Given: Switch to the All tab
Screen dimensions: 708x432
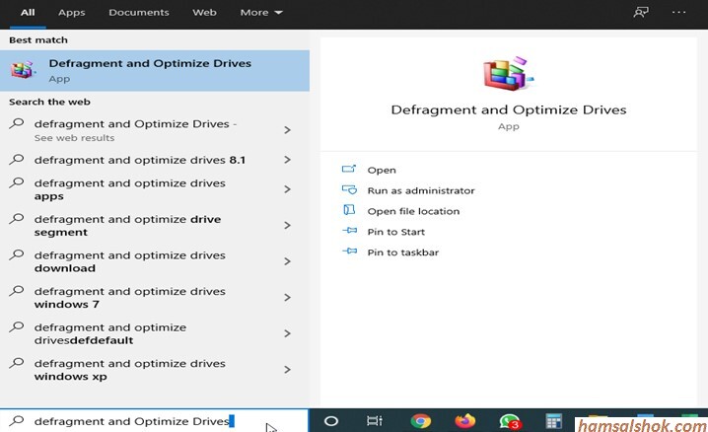Looking at the screenshot, I should click(28, 13).
